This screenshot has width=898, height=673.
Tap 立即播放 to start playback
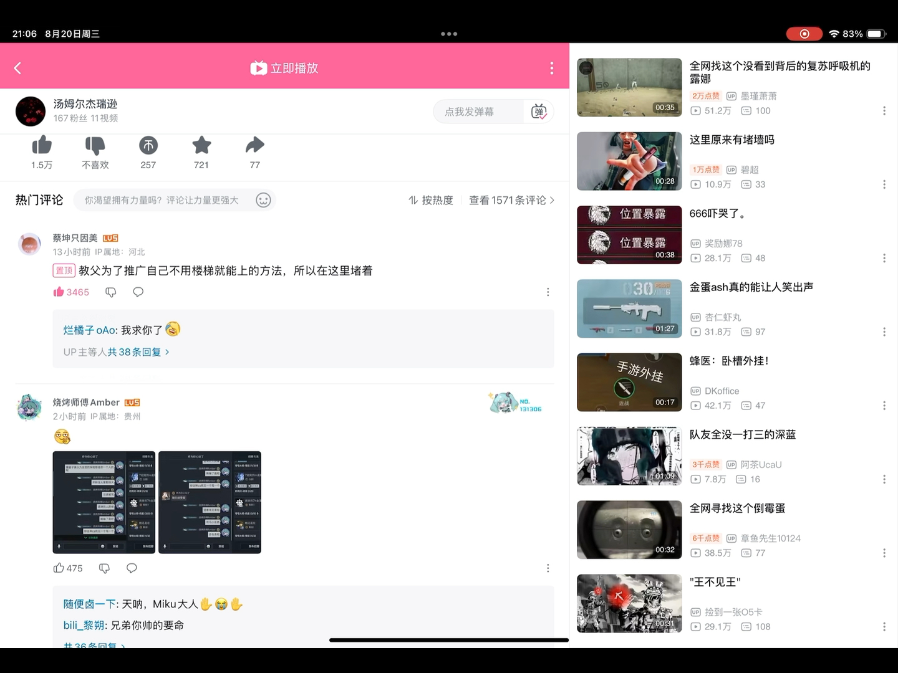[x=284, y=68]
